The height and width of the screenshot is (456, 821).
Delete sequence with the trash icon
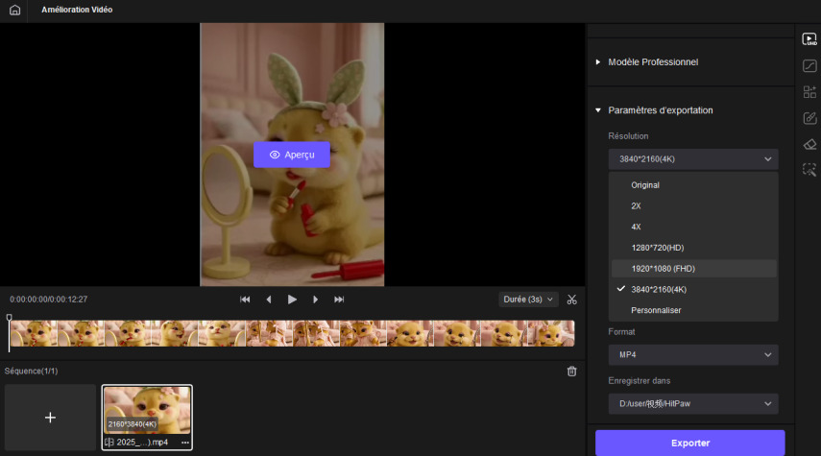[572, 371]
